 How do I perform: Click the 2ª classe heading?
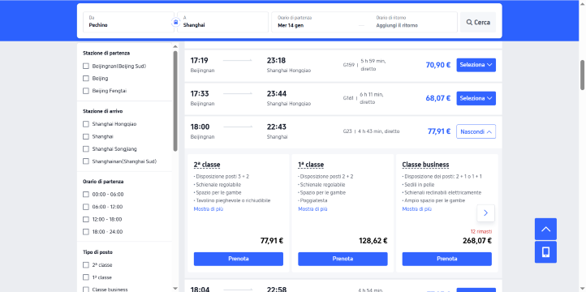207,165
